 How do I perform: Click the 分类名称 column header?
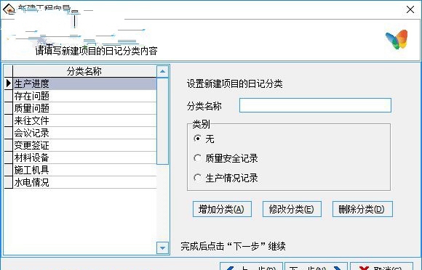[84, 71]
